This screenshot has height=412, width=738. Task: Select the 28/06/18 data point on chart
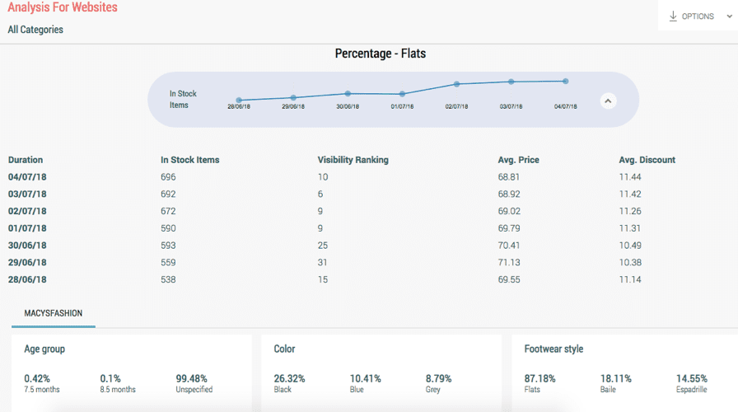point(239,100)
